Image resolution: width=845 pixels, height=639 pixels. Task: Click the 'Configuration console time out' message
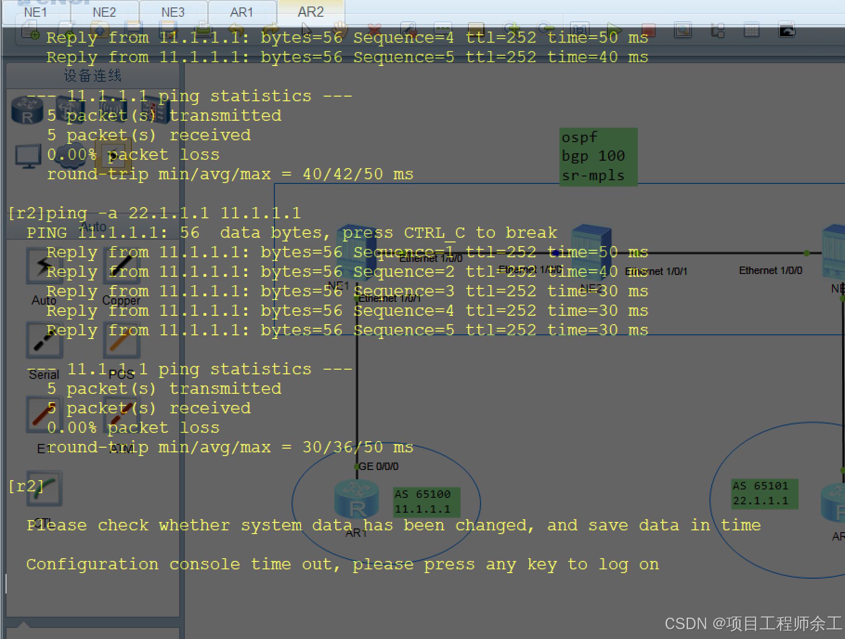[343, 564]
